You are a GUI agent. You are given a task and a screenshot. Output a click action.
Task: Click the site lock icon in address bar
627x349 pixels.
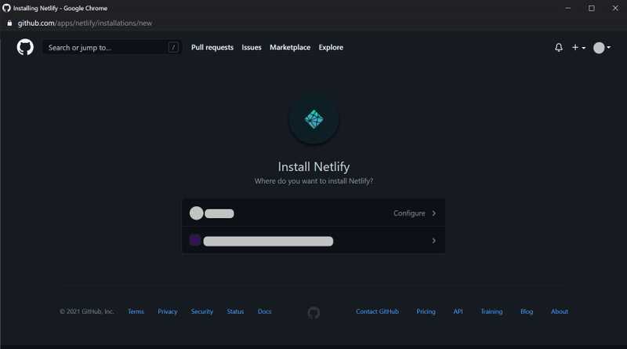tap(9, 24)
